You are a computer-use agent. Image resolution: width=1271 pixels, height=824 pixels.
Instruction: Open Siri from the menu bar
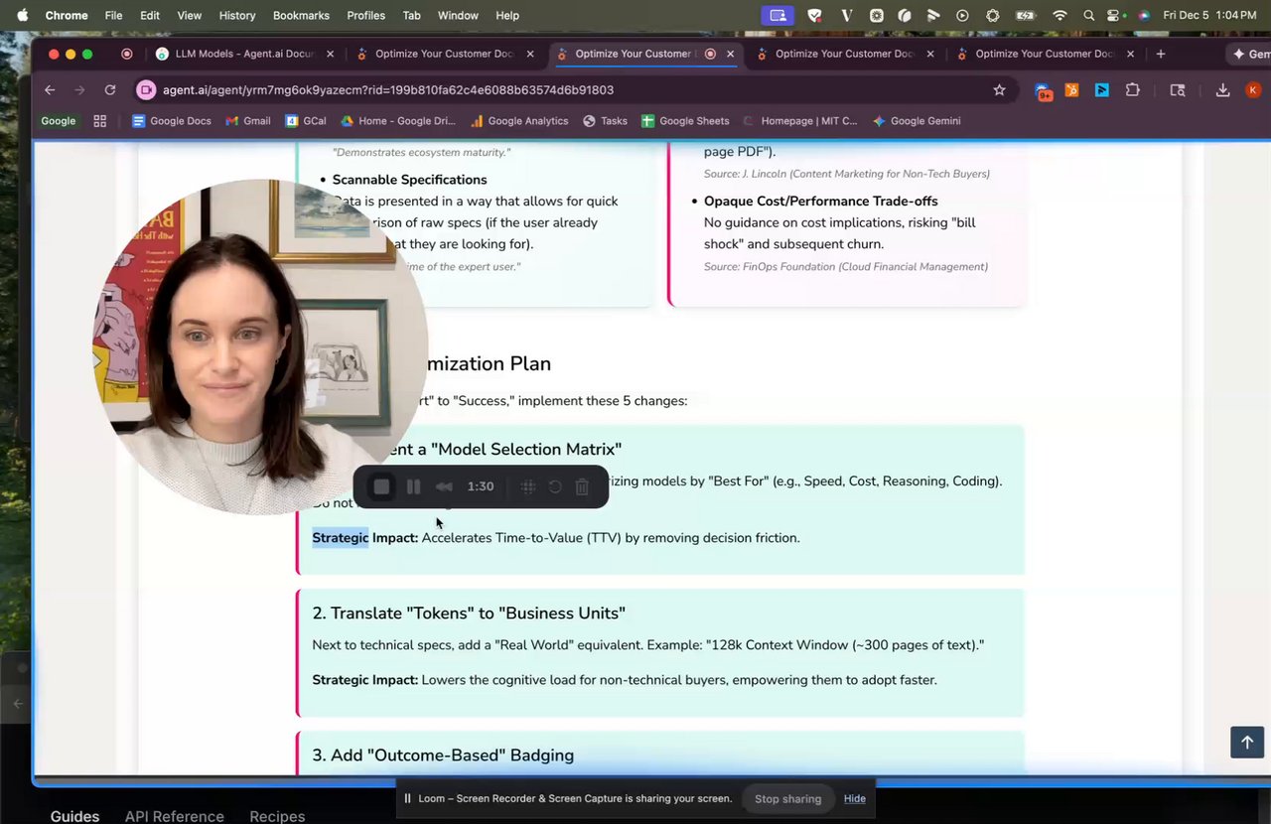coord(1144,15)
